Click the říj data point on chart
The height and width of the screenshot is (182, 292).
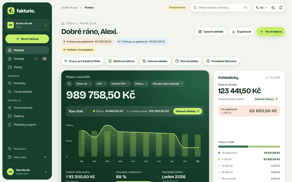197,148
